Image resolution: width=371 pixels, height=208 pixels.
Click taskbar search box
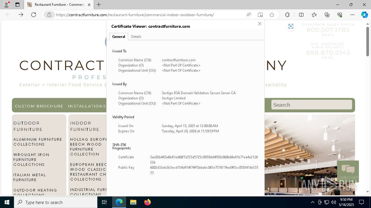tap(56, 202)
